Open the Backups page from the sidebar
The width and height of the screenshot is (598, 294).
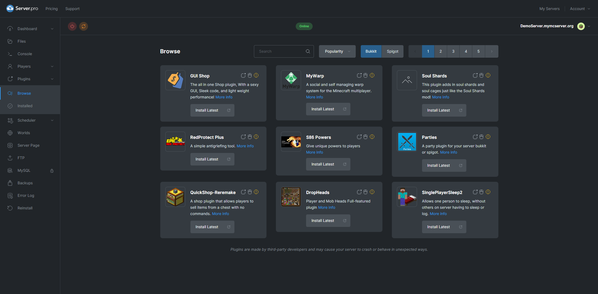click(x=25, y=183)
